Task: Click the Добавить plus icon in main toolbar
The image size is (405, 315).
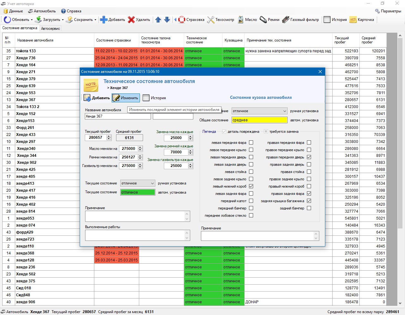Action: click(103, 20)
